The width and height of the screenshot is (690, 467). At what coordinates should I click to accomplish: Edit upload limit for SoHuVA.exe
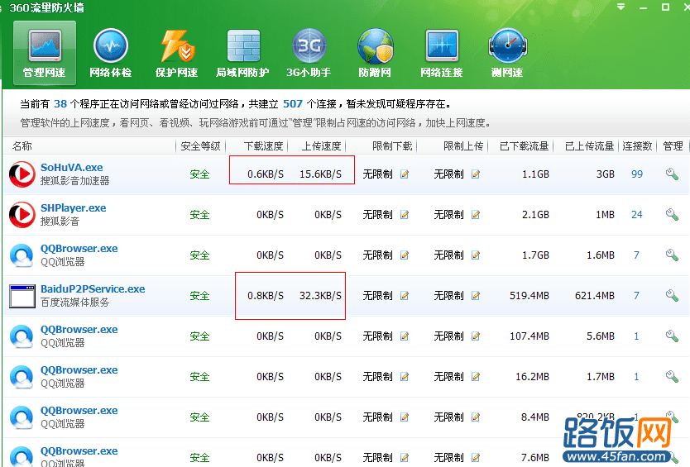475,174
